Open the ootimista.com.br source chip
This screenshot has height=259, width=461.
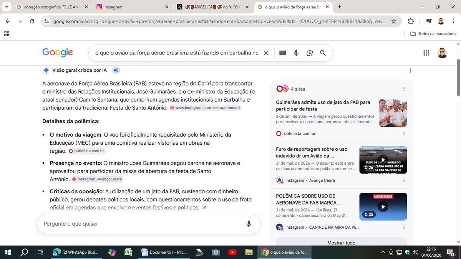point(87,151)
